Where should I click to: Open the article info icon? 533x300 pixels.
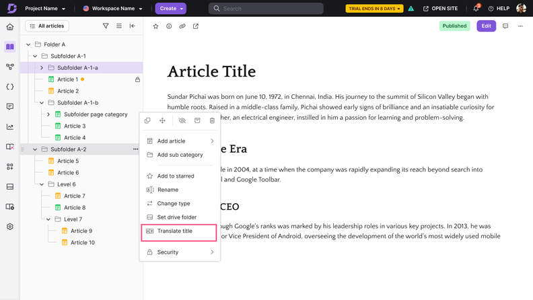[x=169, y=26]
